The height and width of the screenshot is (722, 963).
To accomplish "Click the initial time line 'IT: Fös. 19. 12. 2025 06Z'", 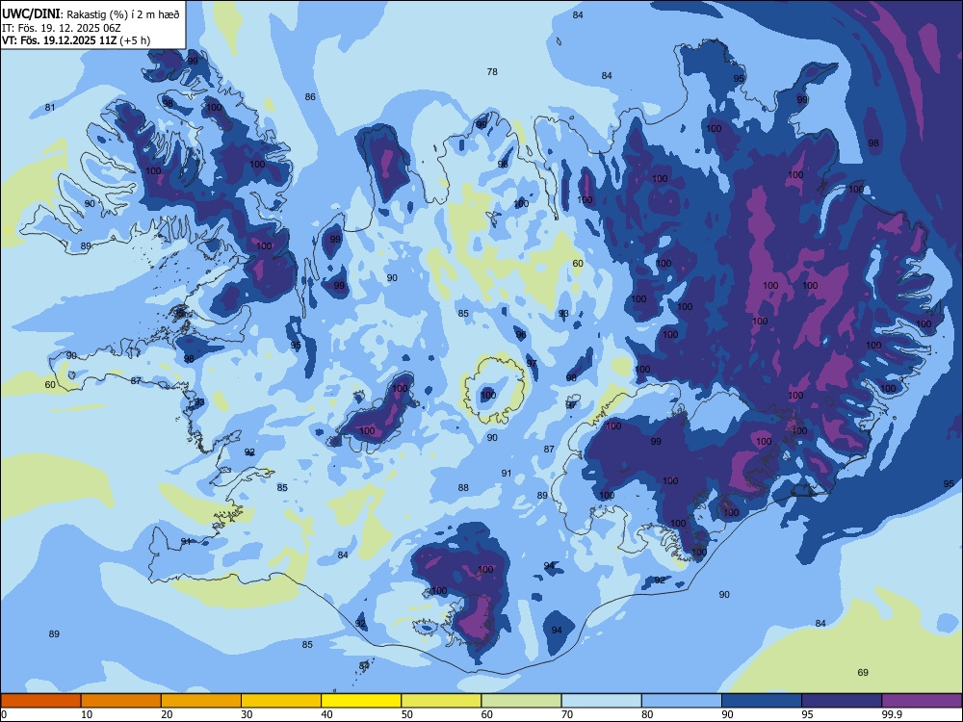I will click(62, 28).
